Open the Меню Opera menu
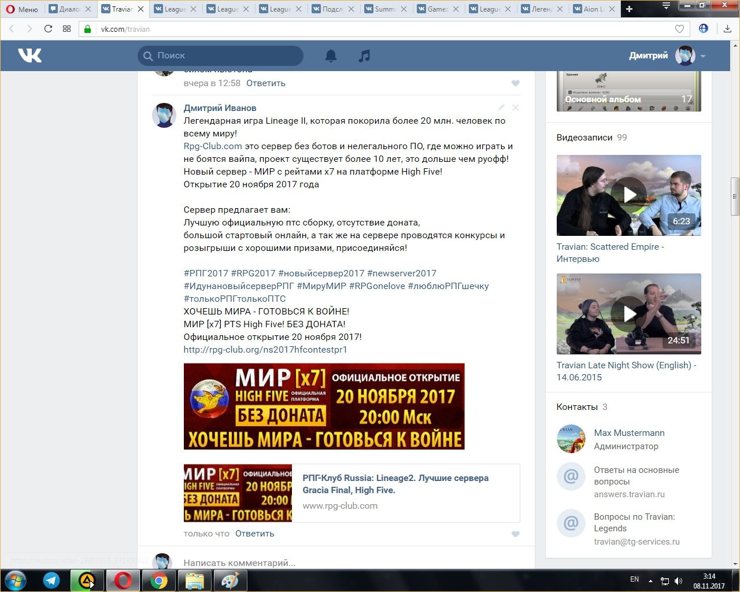Image resolution: width=740 pixels, height=592 pixels. click(x=22, y=9)
